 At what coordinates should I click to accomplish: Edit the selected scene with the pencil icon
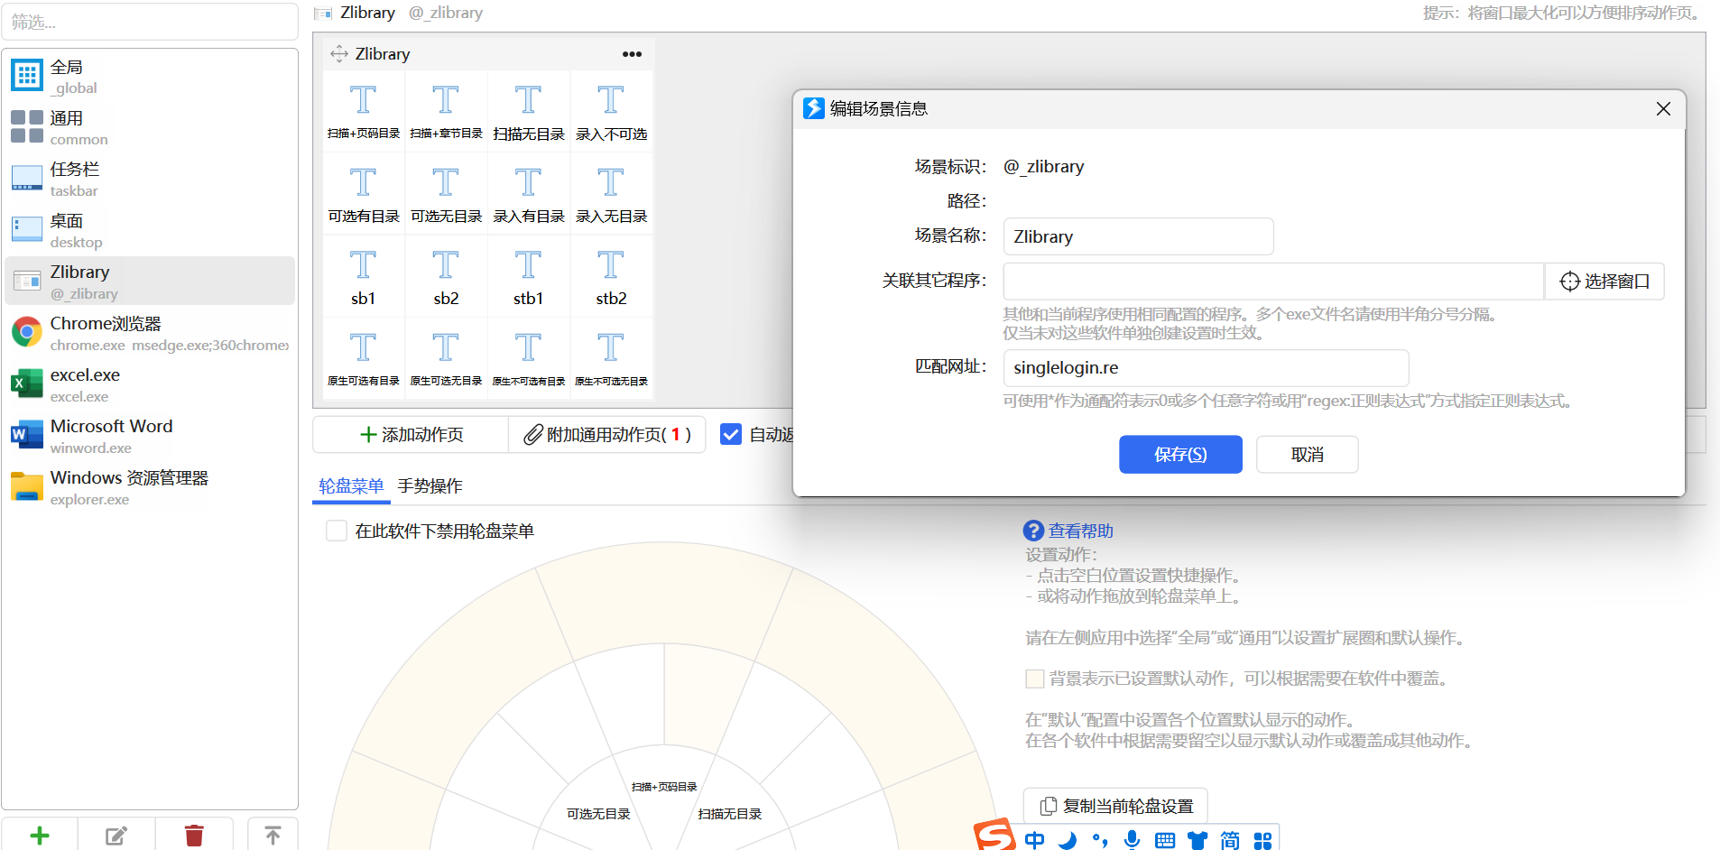coord(116,836)
